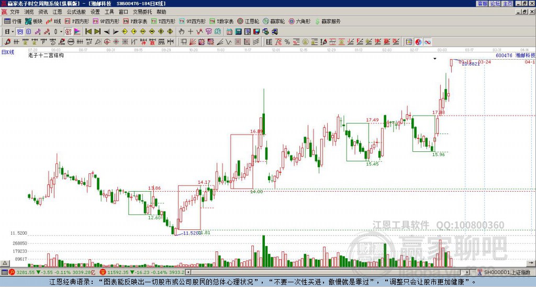The height and width of the screenshot is (287, 536).
Task: Select the red fan lines tool
Action: [193, 42]
